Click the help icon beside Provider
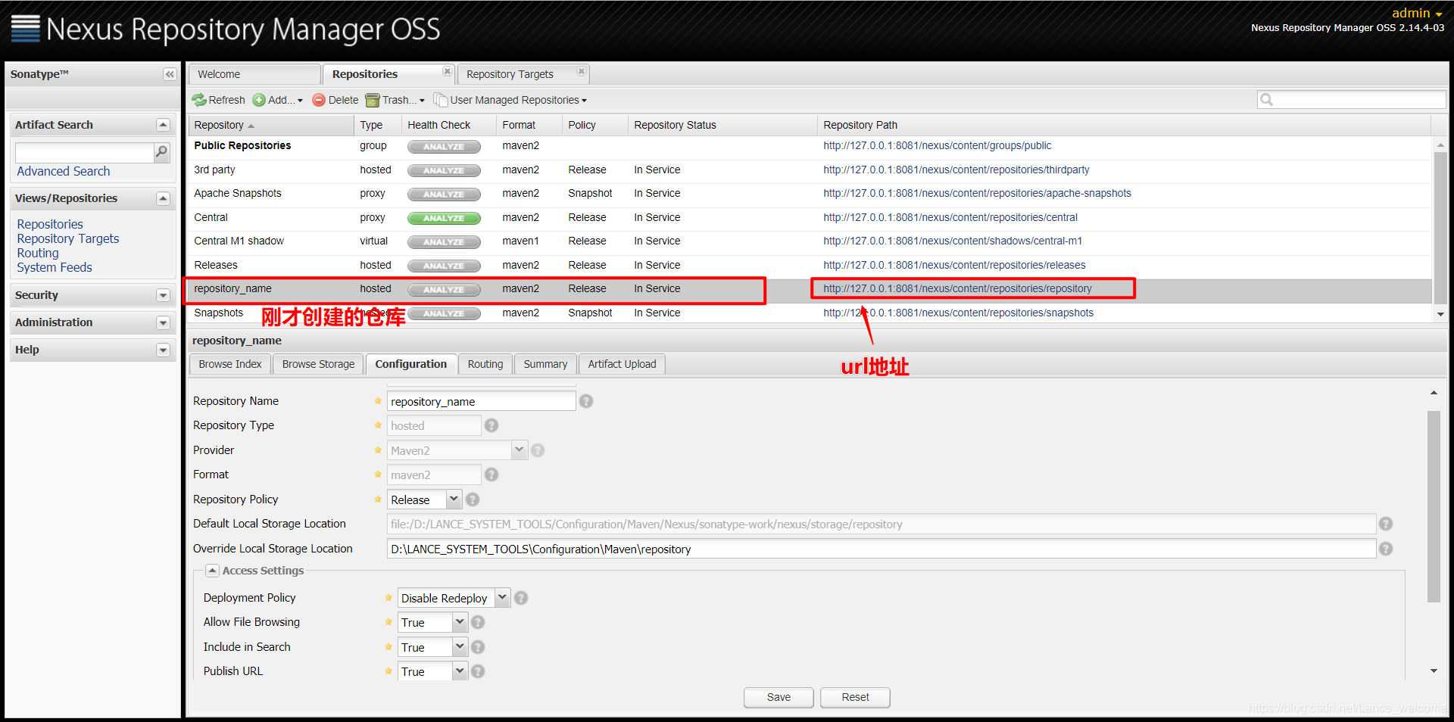Screen dimensions: 1454x722 pos(538,450)
